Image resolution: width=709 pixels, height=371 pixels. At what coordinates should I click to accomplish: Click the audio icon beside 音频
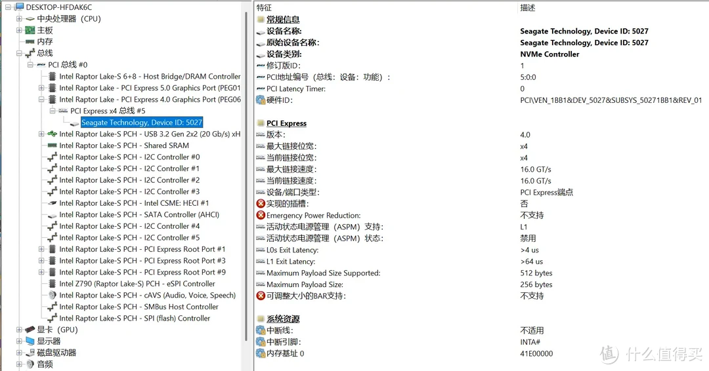(x=30, y=364)
